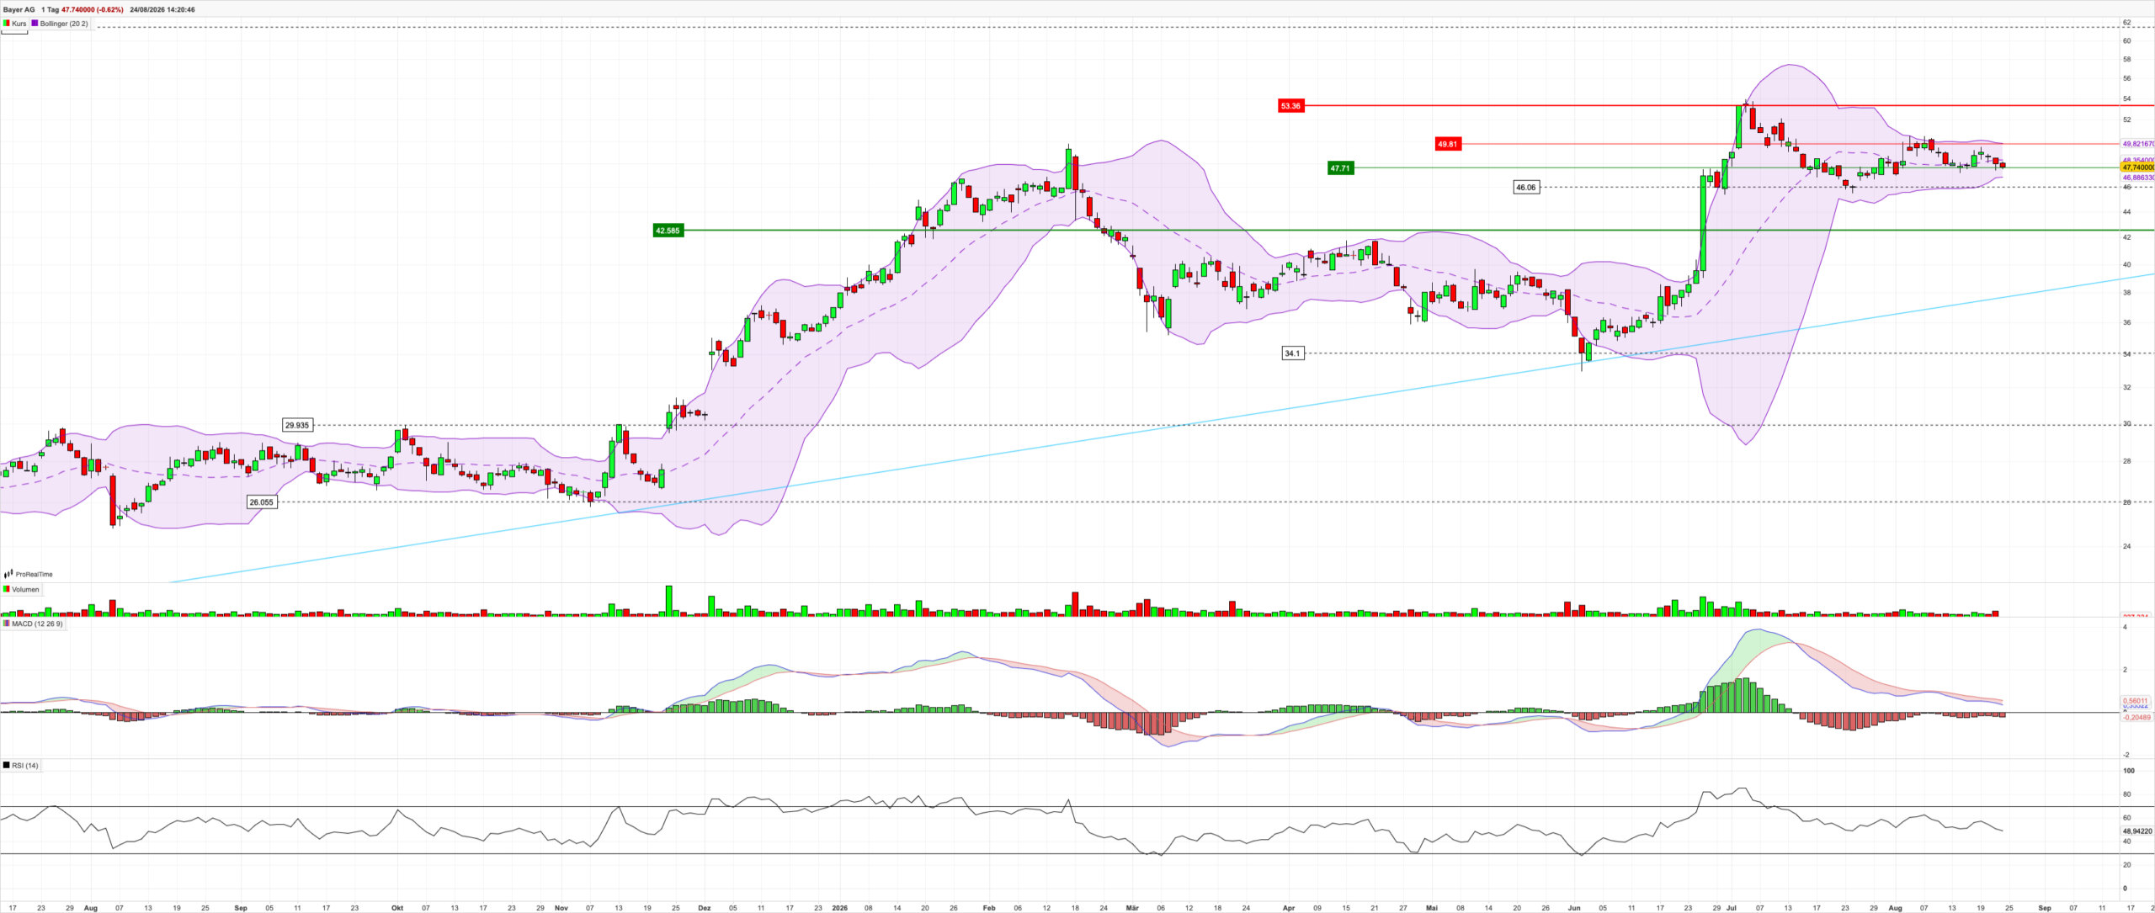
Task: Click the Kurs legend tab
Action: pyautogui.click(x=15, y=24)
